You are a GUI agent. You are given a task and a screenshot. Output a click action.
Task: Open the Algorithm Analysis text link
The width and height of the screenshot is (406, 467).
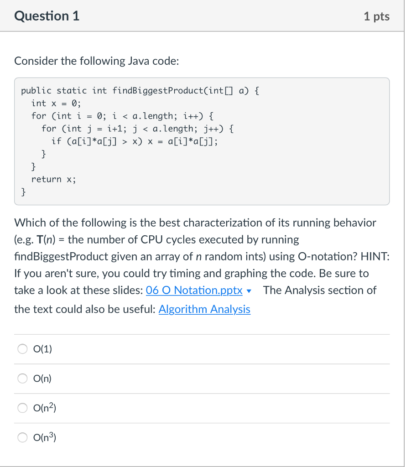pos(203,309)
